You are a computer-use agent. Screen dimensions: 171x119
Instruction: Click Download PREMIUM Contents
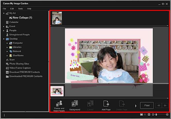coord(26,72)
